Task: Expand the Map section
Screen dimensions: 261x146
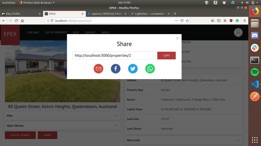Action: point(62,116)
